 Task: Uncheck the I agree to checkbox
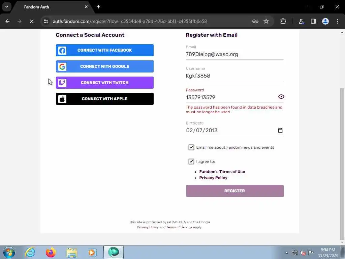191,162
